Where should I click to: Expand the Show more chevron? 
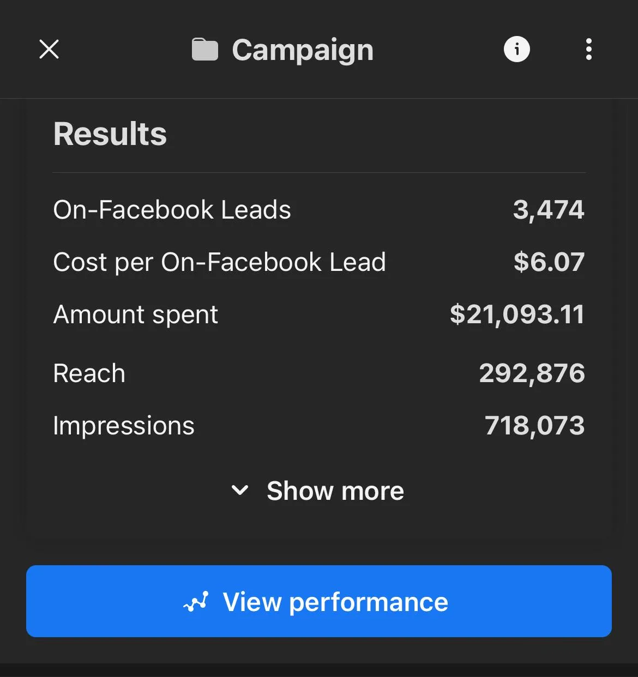click(x=240, y=490)
